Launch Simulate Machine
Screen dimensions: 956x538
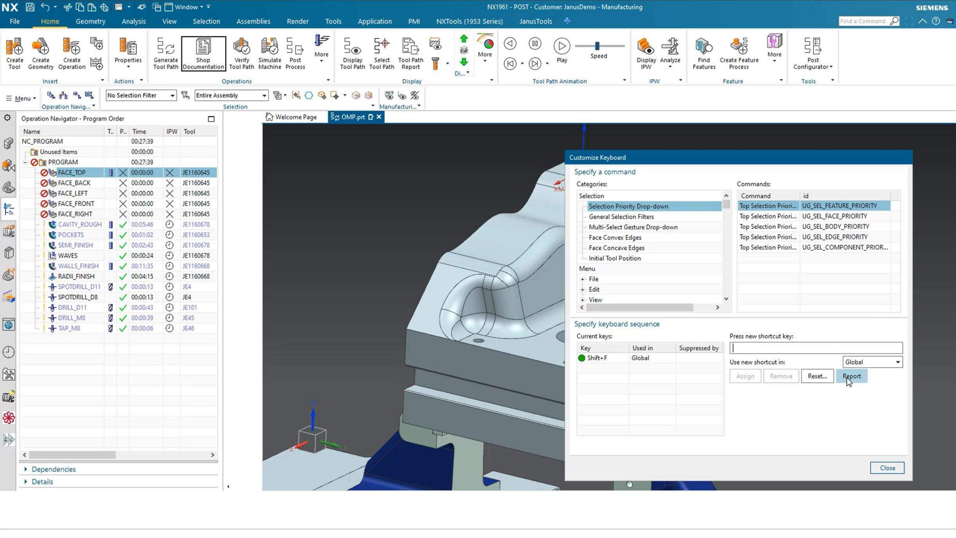coord(270,53)
